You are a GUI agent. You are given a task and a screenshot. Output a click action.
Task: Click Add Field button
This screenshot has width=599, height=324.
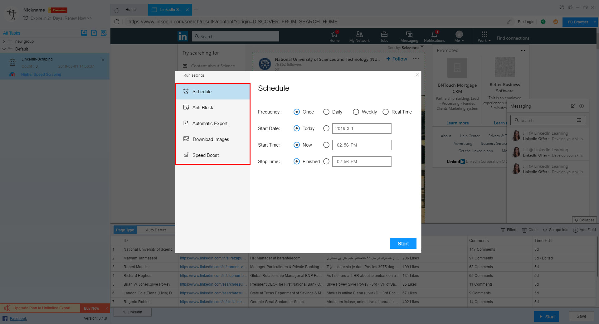pyautogui.click(x=584, y=230)
